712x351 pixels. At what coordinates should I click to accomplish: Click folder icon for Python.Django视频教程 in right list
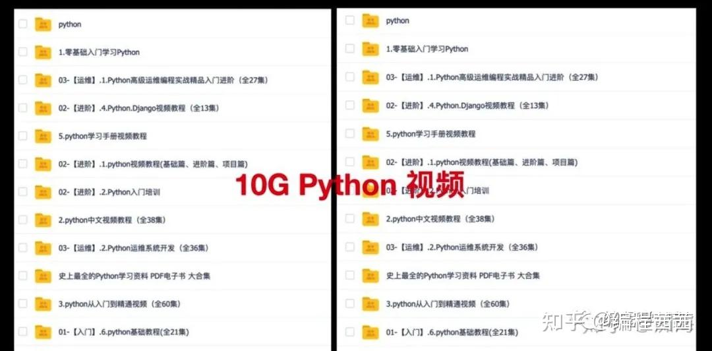[371, 106]
